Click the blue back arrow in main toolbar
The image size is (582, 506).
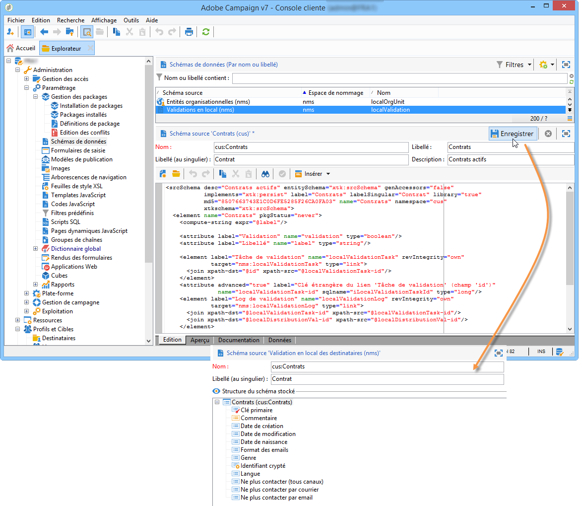44,32
